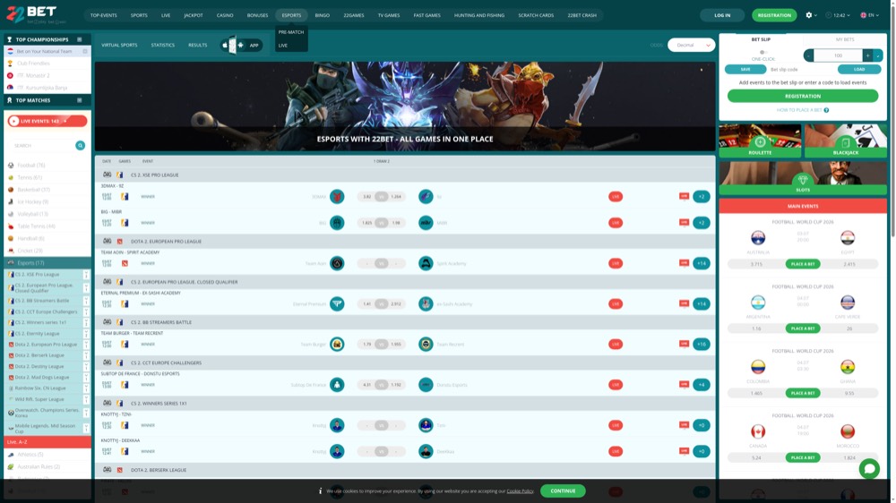Screen dimensions: 896x503
Task: Toggle the One-Click bet switch
Action: point(762,52)
